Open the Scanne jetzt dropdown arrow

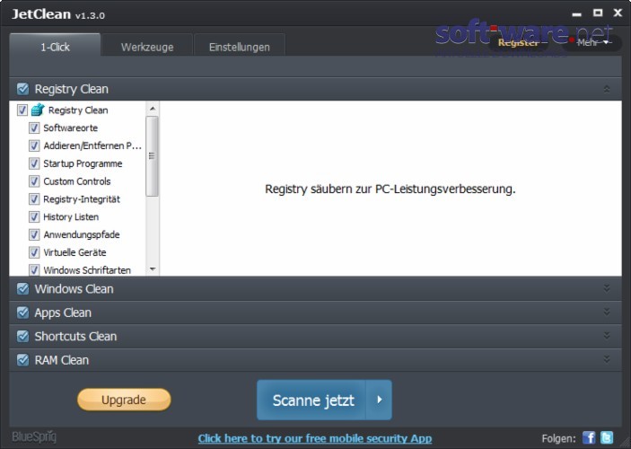[379, 400]
